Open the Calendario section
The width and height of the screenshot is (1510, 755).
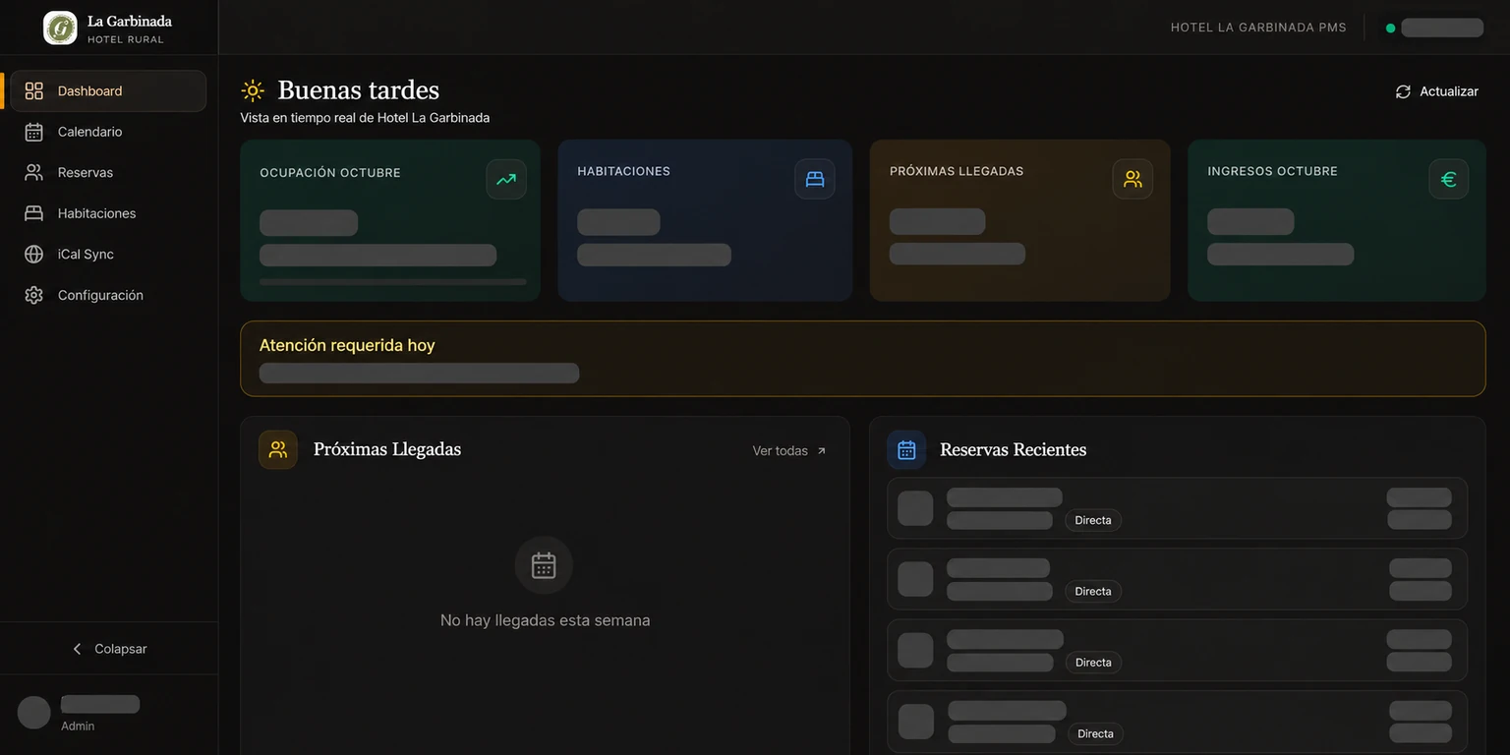tap(108, 132)
